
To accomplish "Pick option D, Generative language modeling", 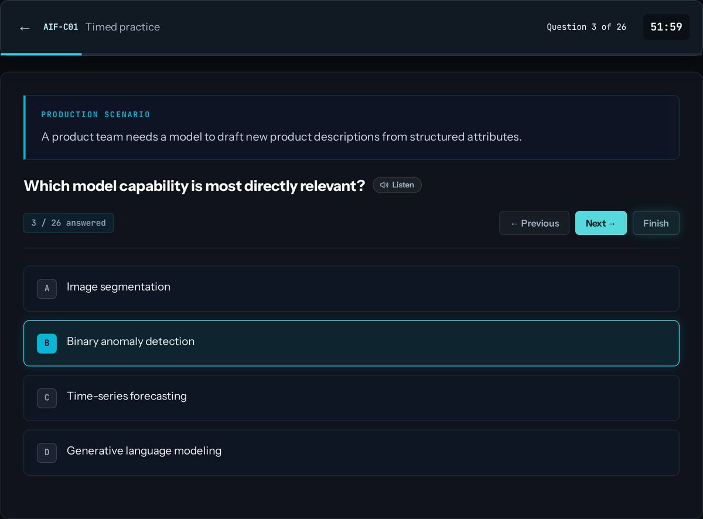I will (351, 452).
